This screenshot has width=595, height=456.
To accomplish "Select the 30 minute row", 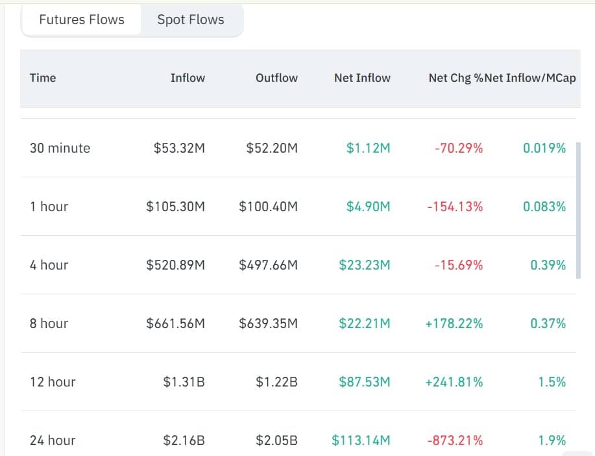I will click(60, 148).
